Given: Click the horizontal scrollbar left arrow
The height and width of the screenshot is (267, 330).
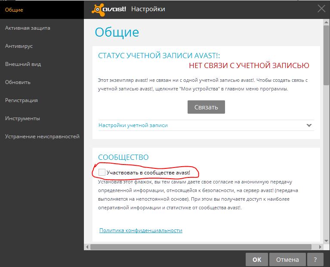Looking at the screenshot, I should [87, 247].
